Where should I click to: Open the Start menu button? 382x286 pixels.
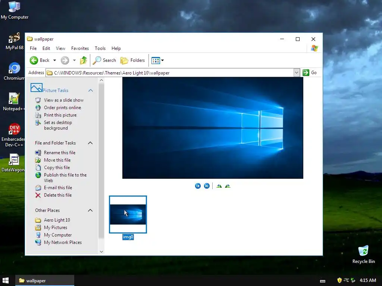pyautogui.click(x=5, y=280)
